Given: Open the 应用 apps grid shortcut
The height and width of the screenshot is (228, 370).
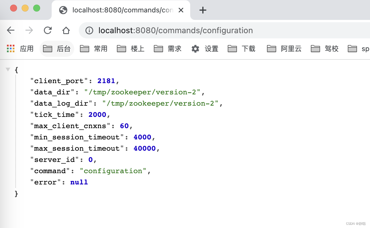Looking at the screenshot, I should tap(20, 49).
